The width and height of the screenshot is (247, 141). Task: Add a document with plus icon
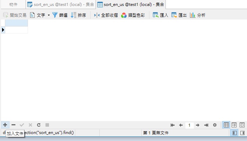[x=5, y=125]
